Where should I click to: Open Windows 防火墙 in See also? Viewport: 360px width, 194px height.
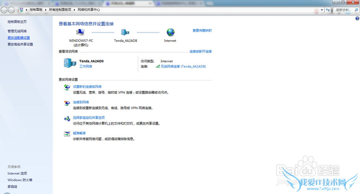coord(20,180)
